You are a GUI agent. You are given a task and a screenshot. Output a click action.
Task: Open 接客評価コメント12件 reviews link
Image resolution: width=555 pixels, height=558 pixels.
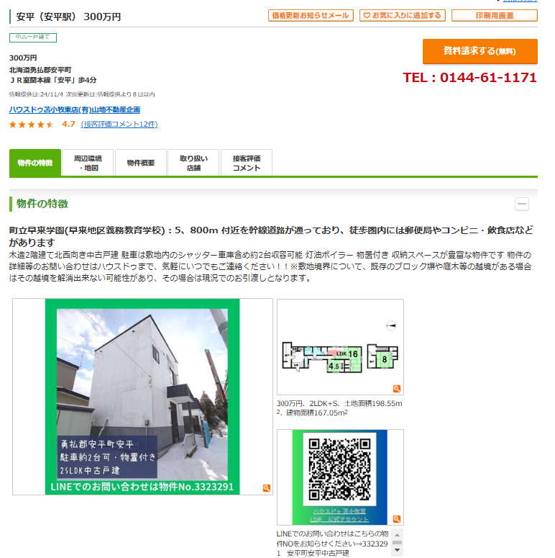[119, 124]
